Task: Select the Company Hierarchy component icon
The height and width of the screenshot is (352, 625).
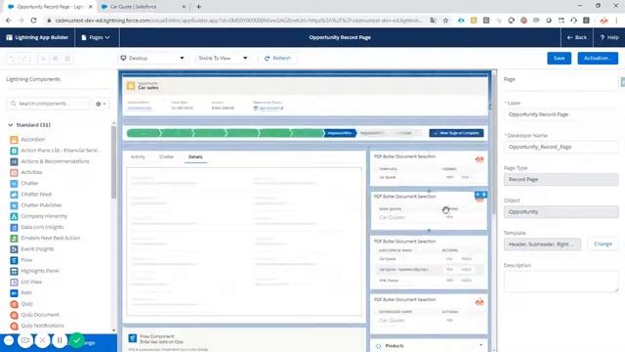Action: [x=14, y=216]
